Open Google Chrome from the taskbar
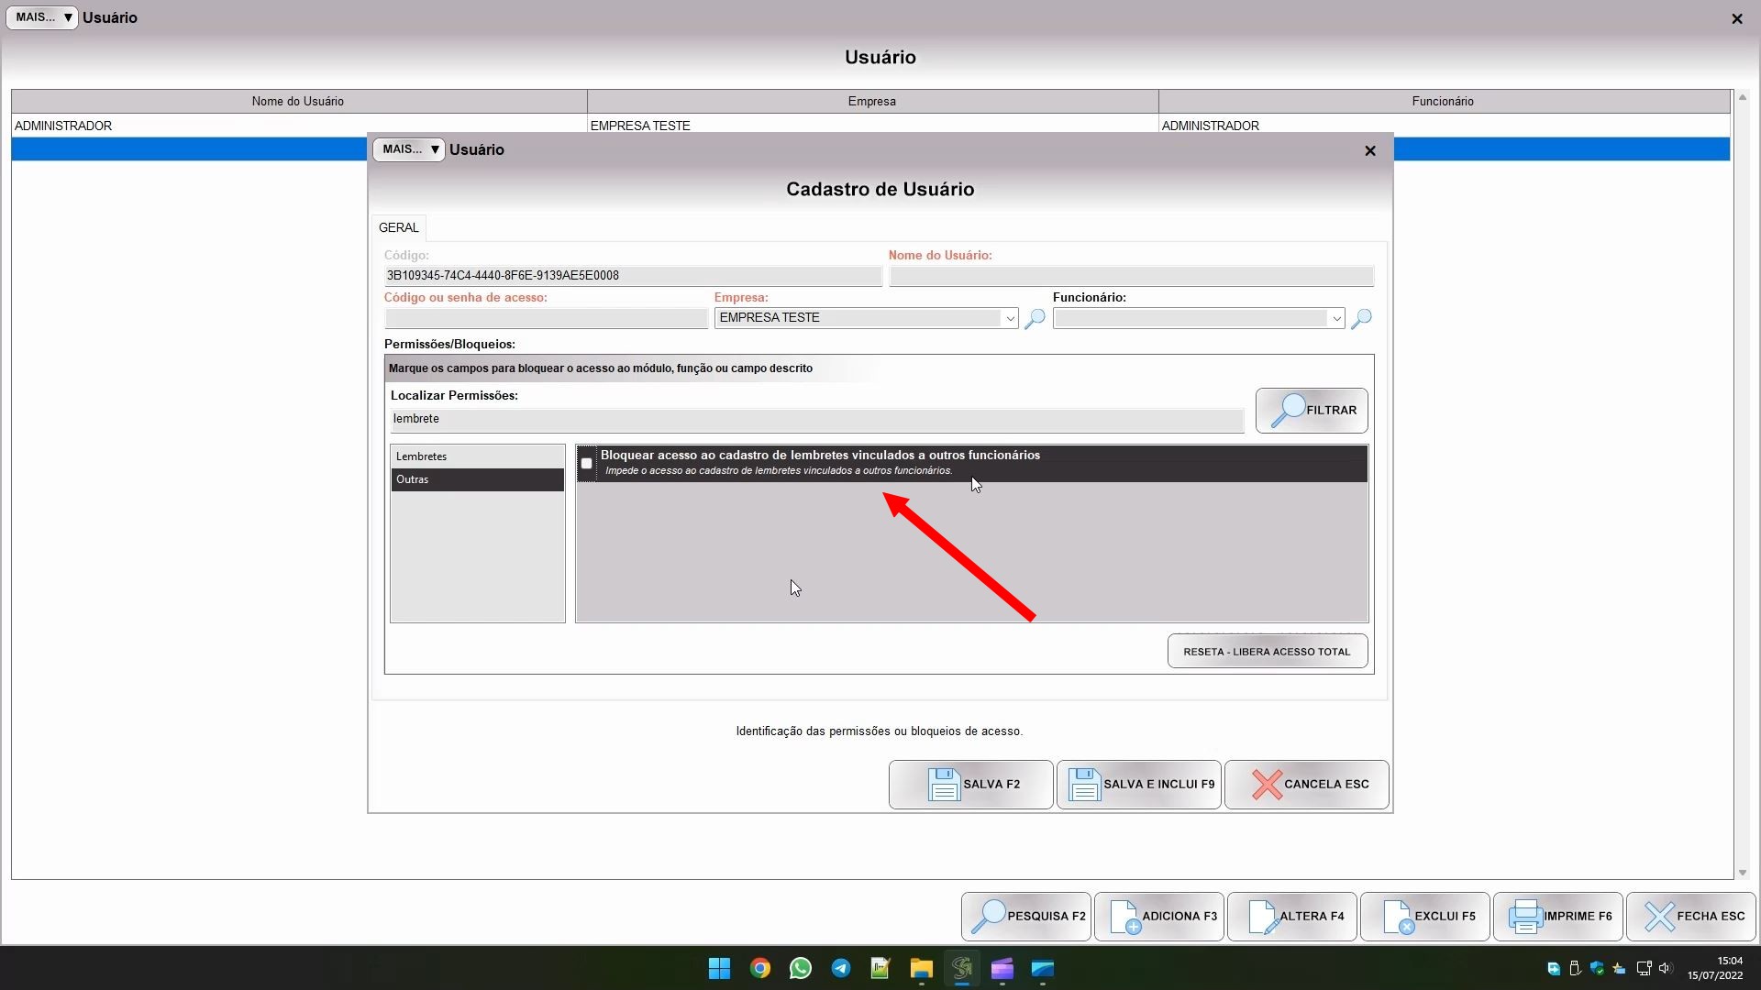1761x990 pixels. (x=759, y=968)
